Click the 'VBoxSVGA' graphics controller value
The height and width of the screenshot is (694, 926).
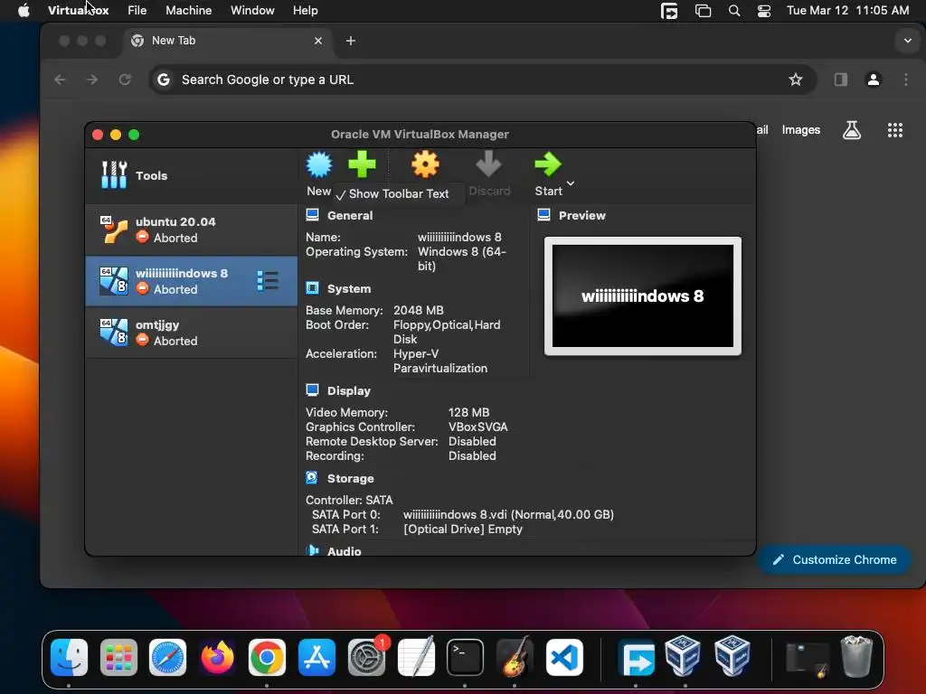[x=477, y=427]
